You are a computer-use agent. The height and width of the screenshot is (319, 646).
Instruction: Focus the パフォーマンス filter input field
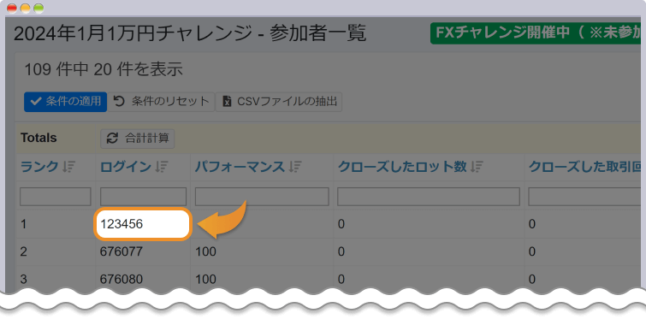tap(262, 197)
